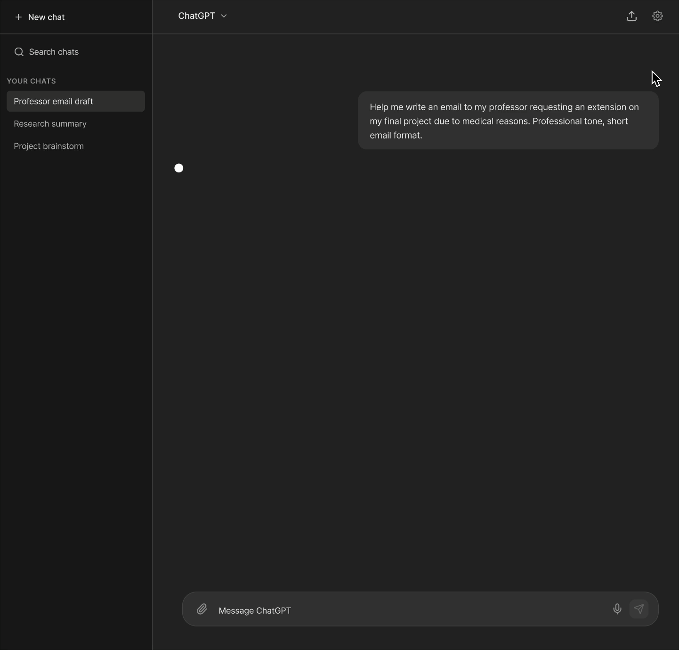Click the loading dot in the chat area

tap(179, 168)
